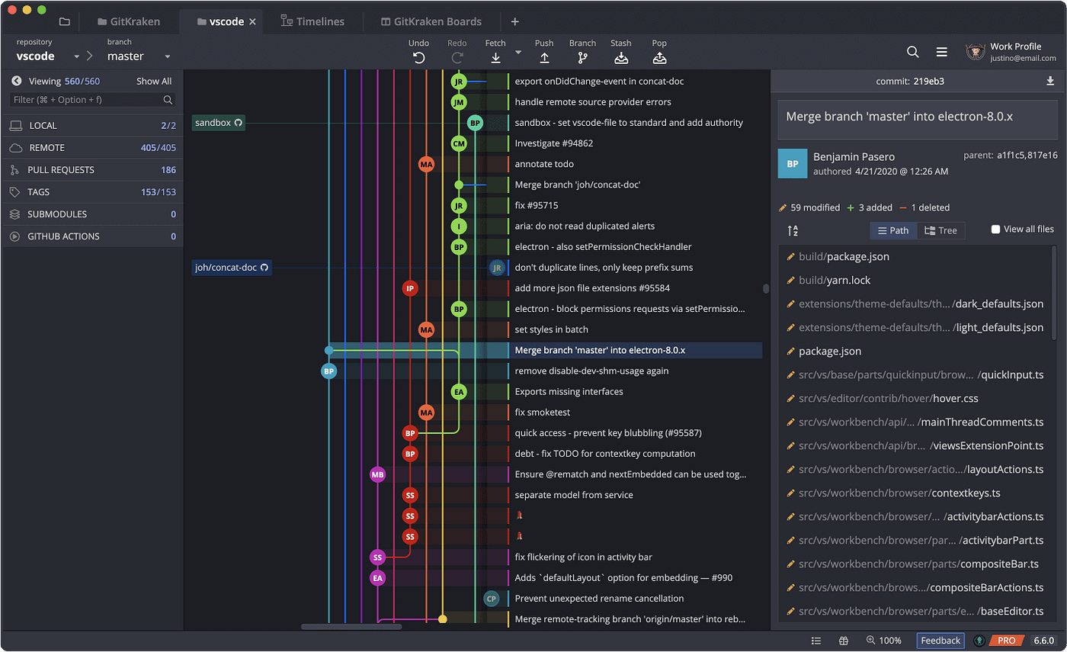The width and height of the screenshot is (1067, 652).
Task: Click the Feedback button
Action: tap(940, 641)
